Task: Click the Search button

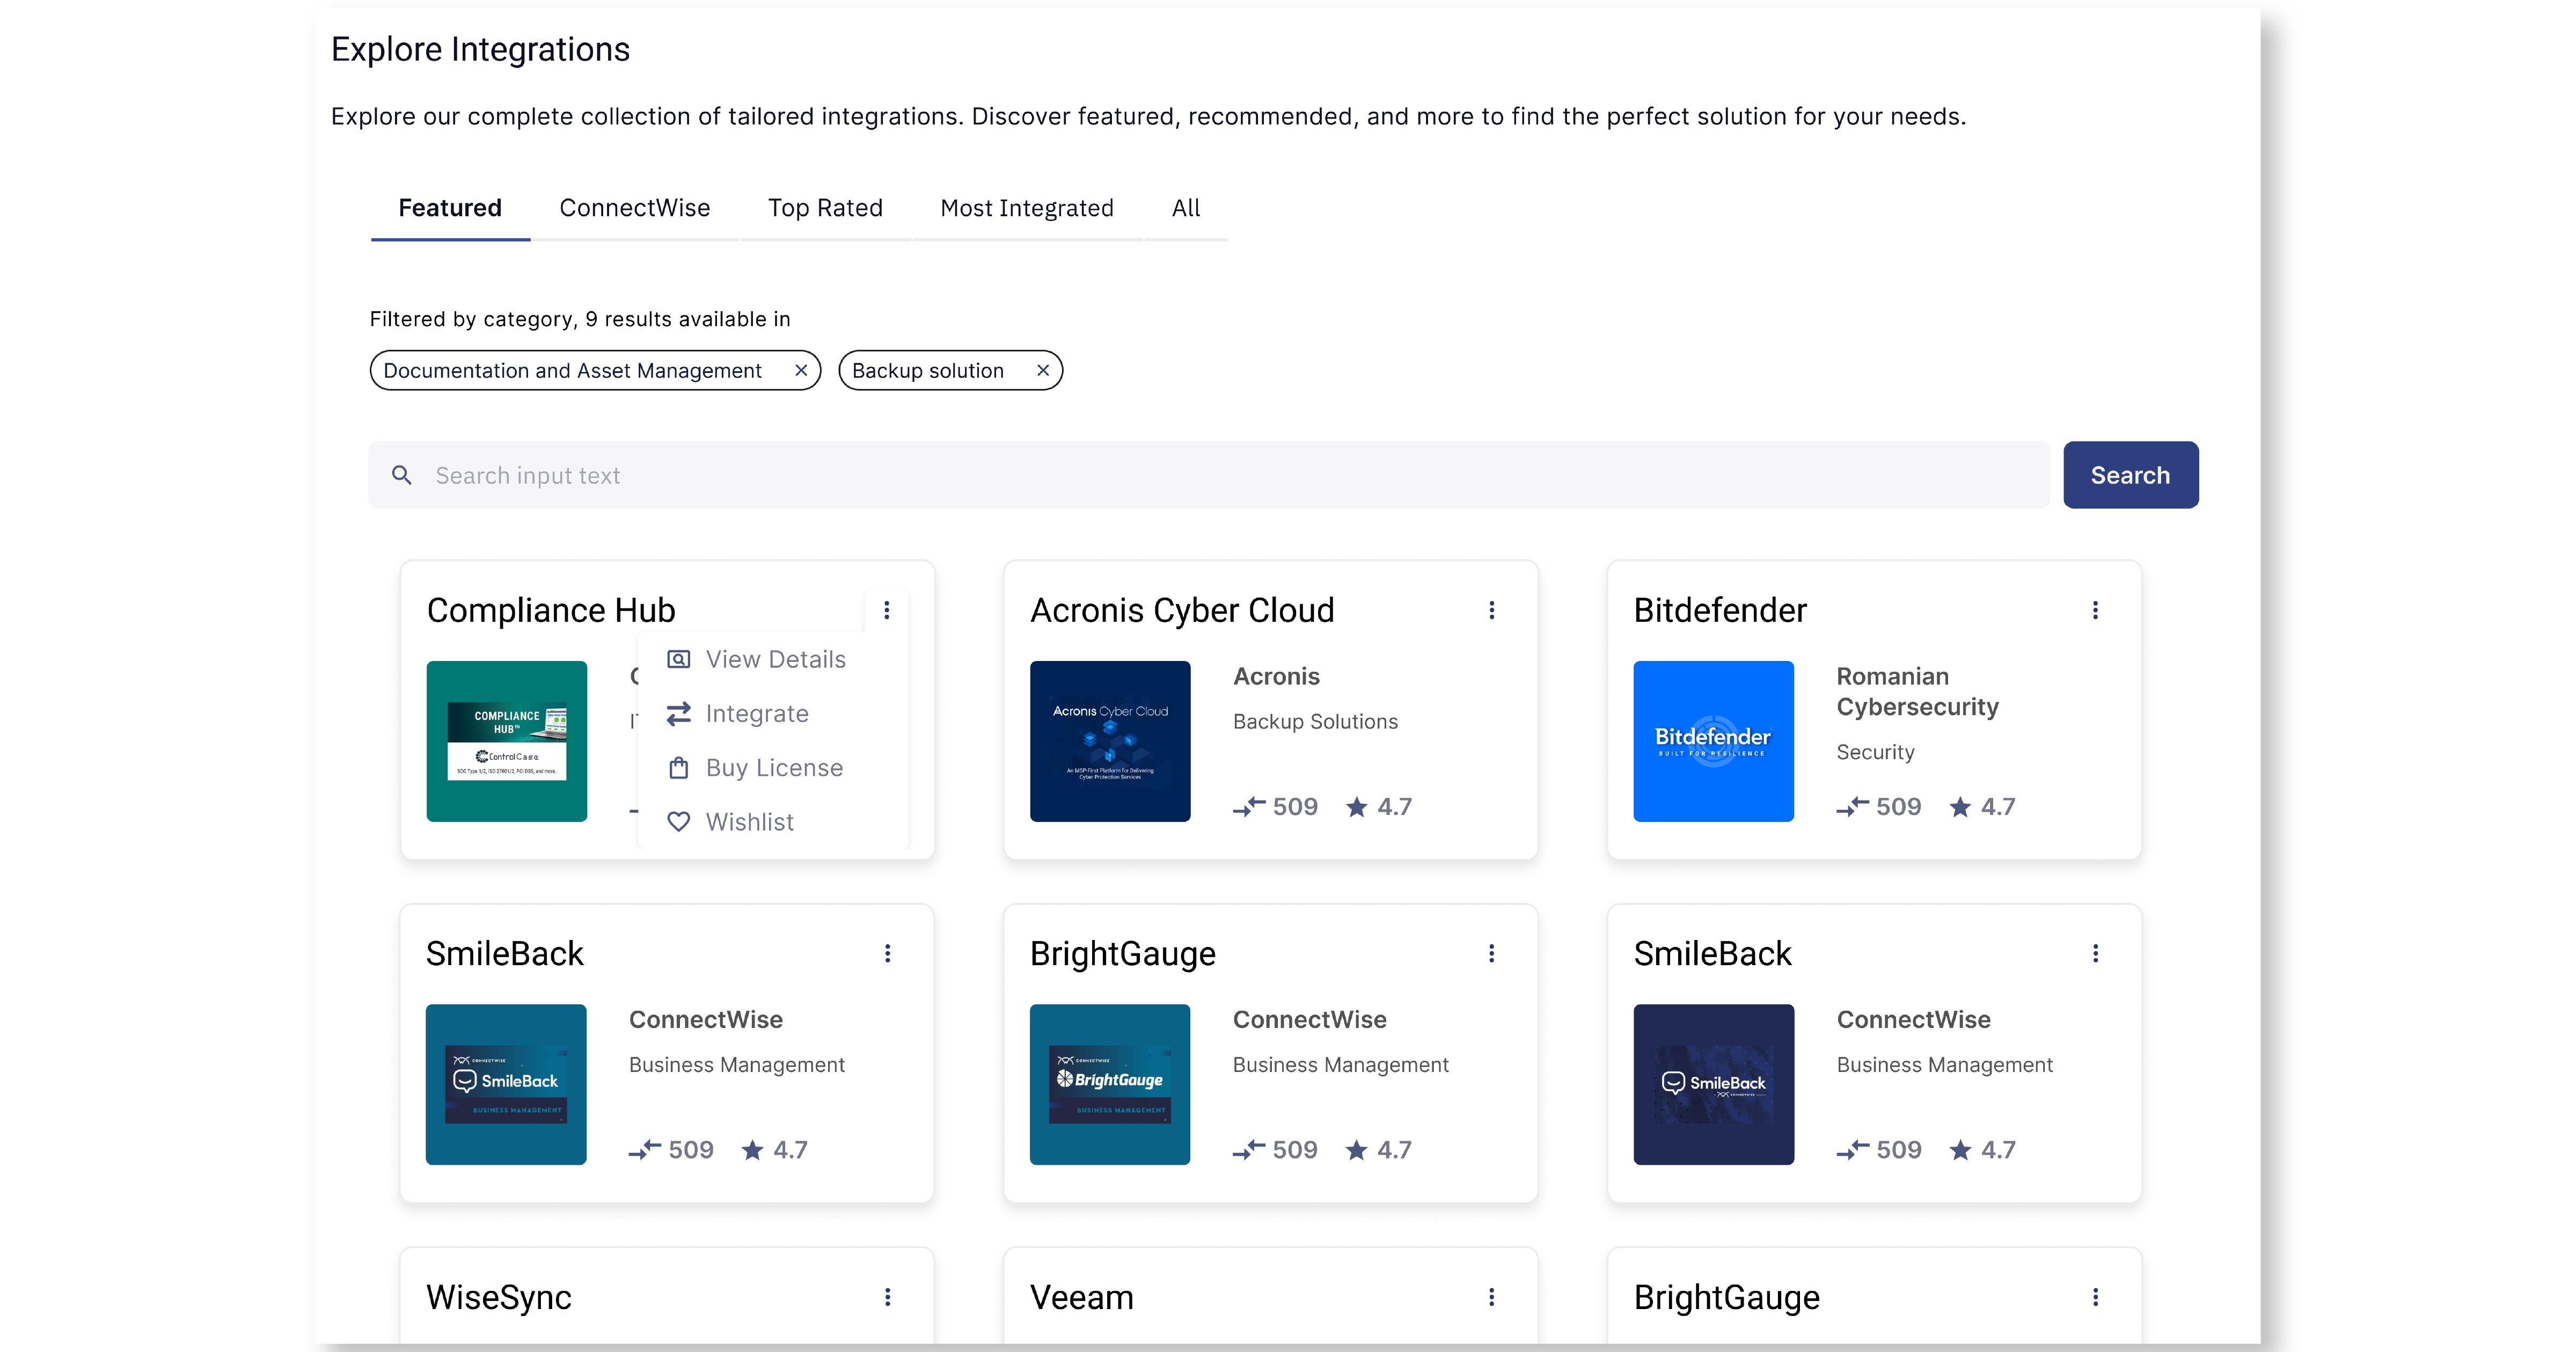Action: [2130, 475]
